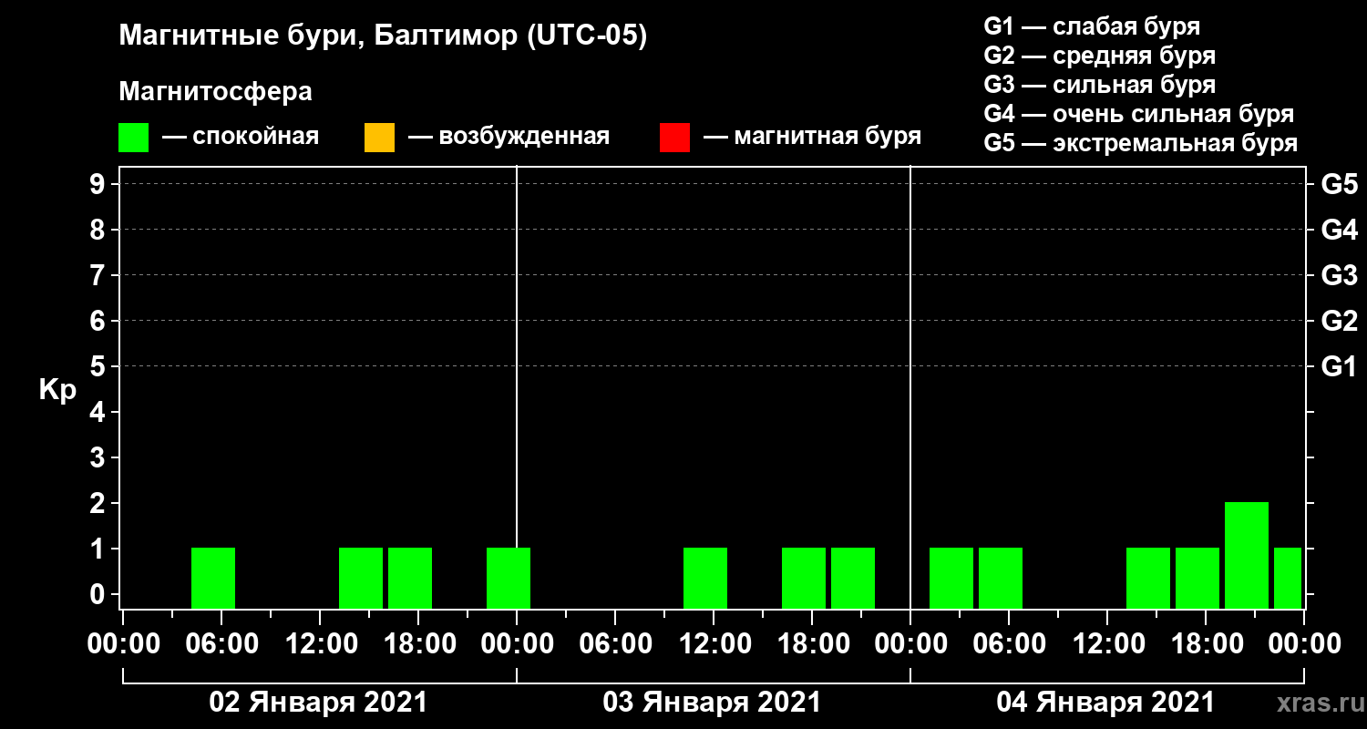The width and height of the screenshot is (1367, 729).
Task: Click the 'G5 — экстремальная буря' legend line
Action: coord(1140,144)
